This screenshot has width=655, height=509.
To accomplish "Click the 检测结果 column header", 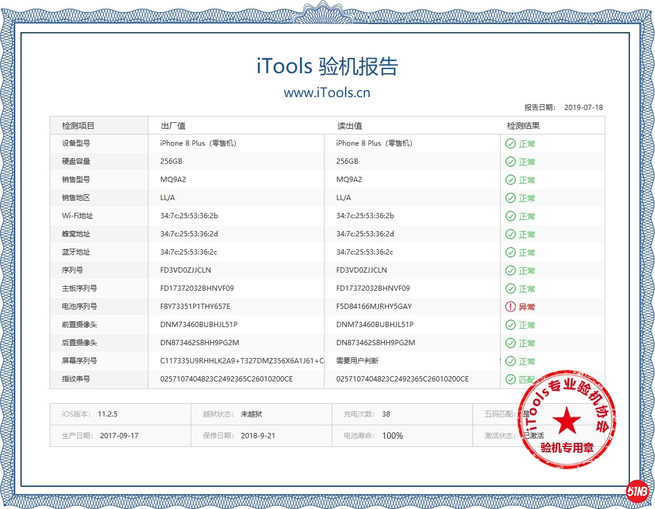I will point(523,126).
